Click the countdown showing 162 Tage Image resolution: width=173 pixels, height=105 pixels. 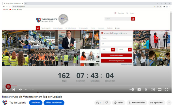[64, 77]
